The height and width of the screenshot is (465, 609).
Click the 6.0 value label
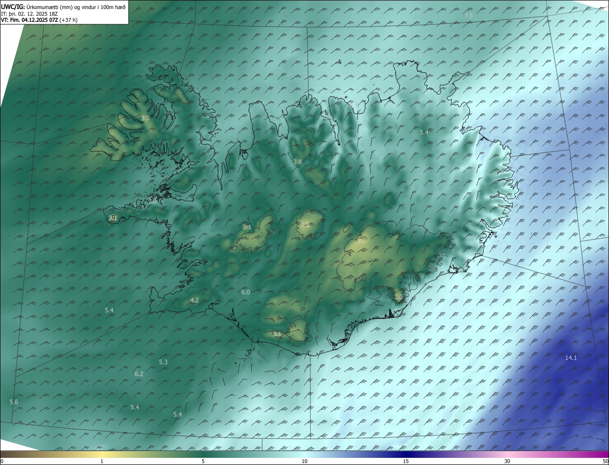(x=246, y=292)
